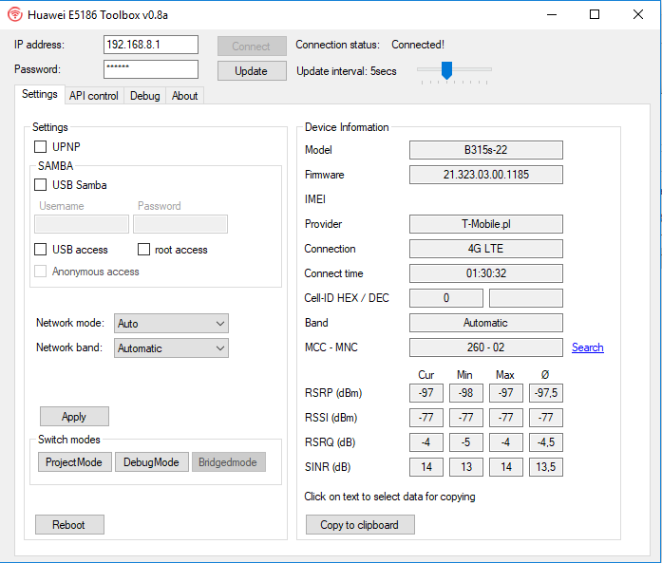Viewport: 662px width, 563px height.
Task: Select the Band value Automatic
Action: (486, 323)
